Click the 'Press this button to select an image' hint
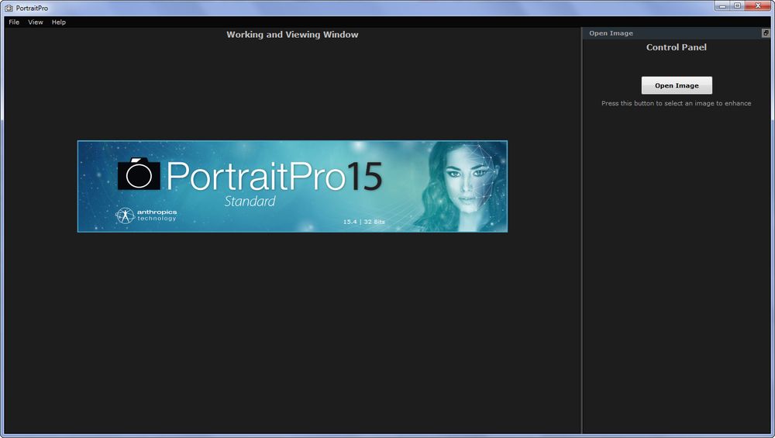 (x=676, y=103)
